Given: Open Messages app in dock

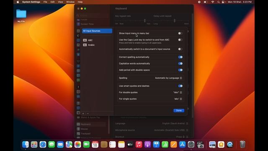Looking at the screenshot, I should click(x=52, y=144).
